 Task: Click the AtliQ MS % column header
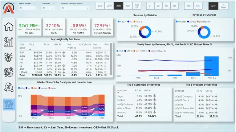pyautogui.click(x=85, y=45)
